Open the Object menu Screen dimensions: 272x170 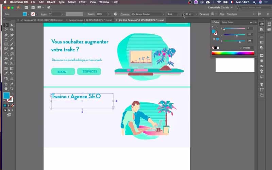click(51, 2)
